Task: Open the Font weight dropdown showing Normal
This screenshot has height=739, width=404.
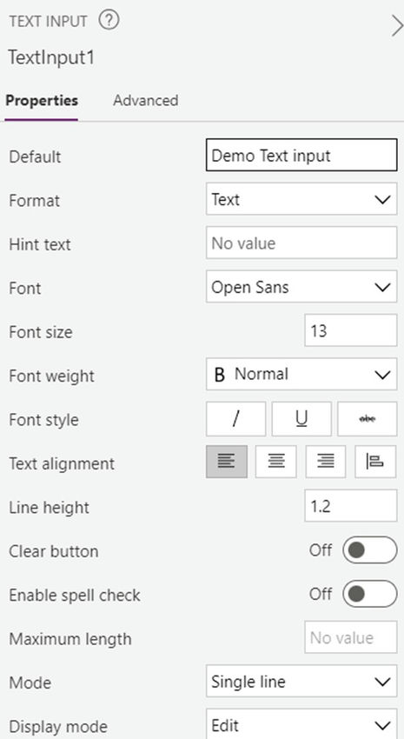Action: click(301, 374)
